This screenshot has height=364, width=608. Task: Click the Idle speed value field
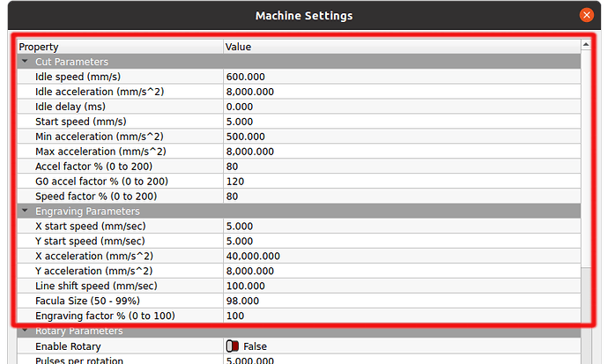point(401,77)
